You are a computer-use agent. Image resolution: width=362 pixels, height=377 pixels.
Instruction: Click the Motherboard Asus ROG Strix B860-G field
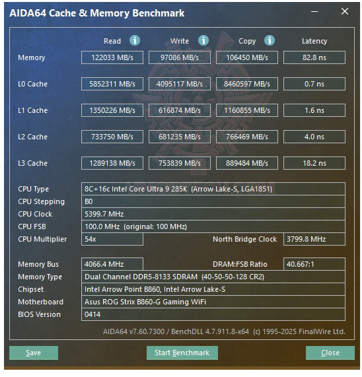pyautogui.click(x=213, y=302)
